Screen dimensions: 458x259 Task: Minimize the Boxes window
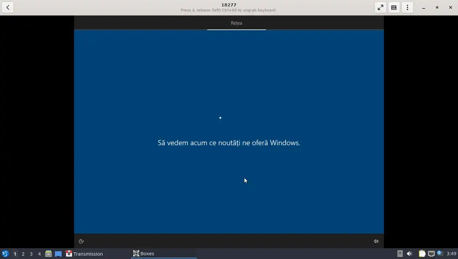pyautogui.click(x=423, y=7)
